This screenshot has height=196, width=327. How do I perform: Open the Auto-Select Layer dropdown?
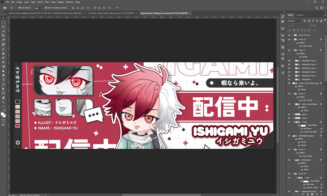pyautogui.click(x=38, y=8)
